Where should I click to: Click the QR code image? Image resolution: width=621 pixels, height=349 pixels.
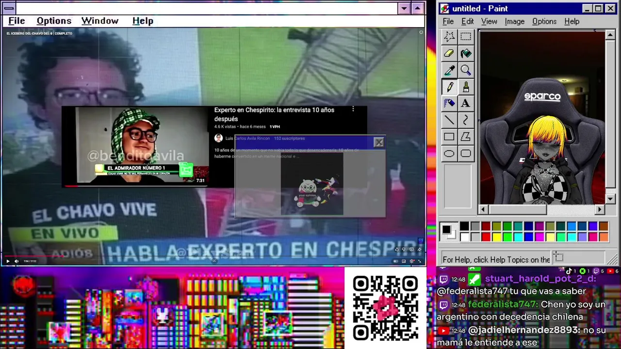(x=386, y=308)
